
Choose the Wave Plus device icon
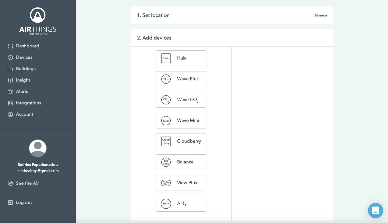coord(166,79)
